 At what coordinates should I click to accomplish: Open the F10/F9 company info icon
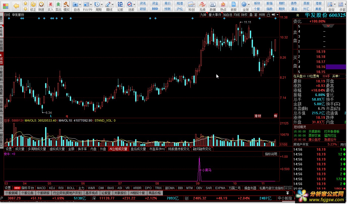click(86, 5)
